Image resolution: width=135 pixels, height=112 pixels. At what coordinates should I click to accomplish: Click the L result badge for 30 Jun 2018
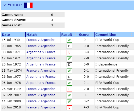69,108
